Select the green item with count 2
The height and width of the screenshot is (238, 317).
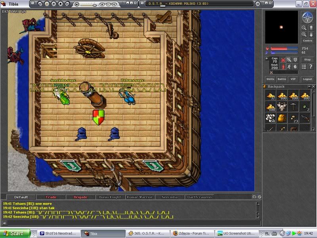tap(305, 107)
